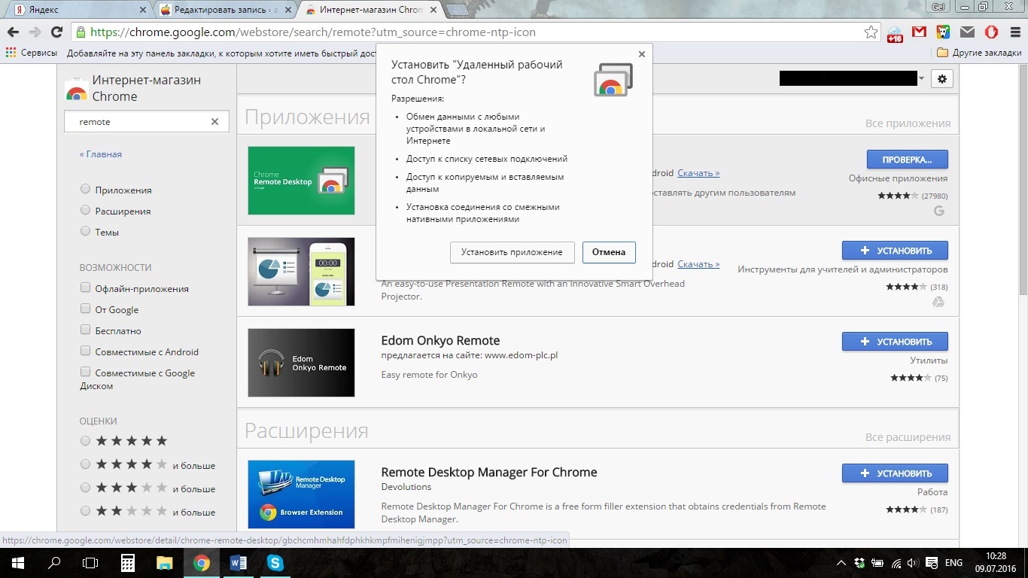Check the Офлайн-приложения checkbox

tap(85, 288)
